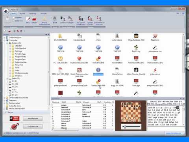
Task: Click the Online ribbon icon
Action: (x=63, y=19)
